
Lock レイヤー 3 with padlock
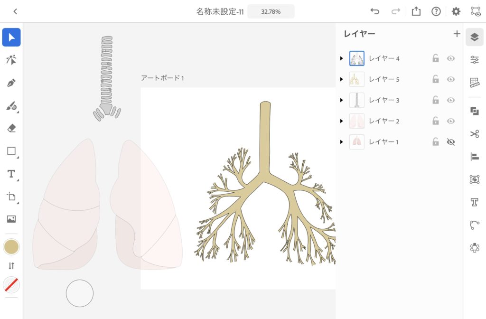436,100
